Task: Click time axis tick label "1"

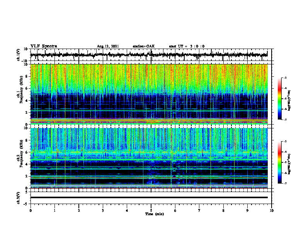Action: pyautogui.click(x=54, y=211)
